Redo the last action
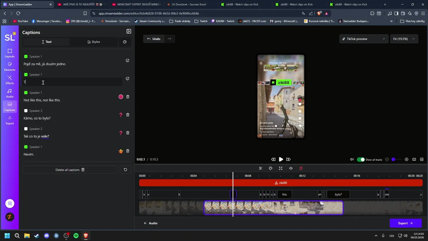Image resolution: width=428 pixels, height=241 pixels. point(170,39)
